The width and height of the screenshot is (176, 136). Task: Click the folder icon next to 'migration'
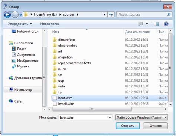55,57
